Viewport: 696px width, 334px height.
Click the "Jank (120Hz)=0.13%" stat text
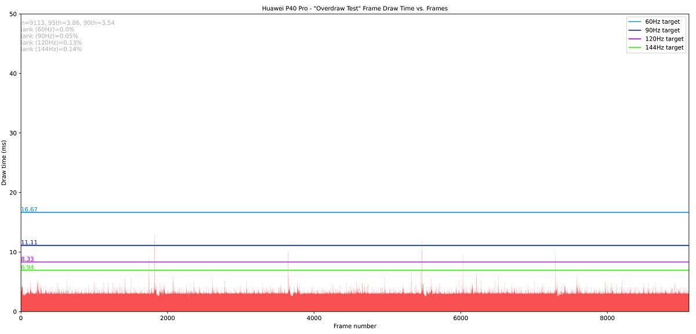point(51,42)
